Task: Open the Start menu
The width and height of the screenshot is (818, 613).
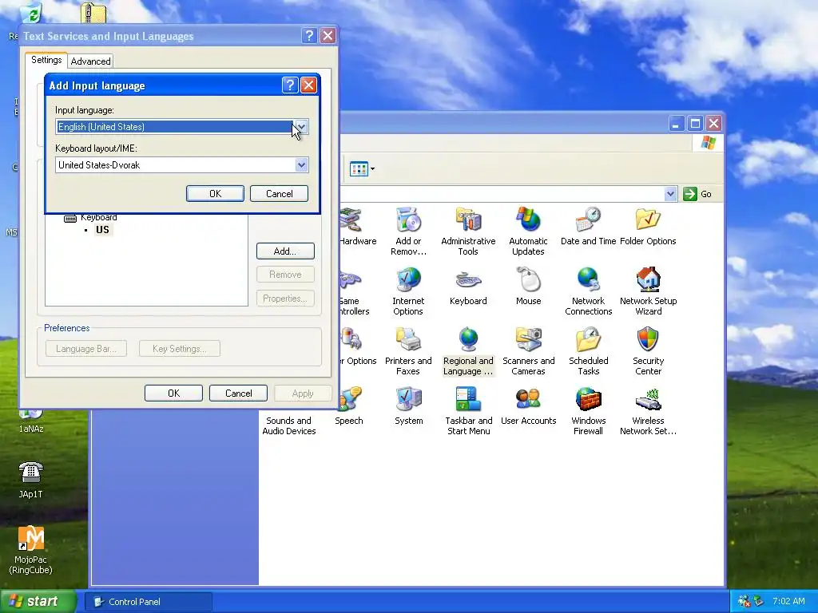Action: 38,601
